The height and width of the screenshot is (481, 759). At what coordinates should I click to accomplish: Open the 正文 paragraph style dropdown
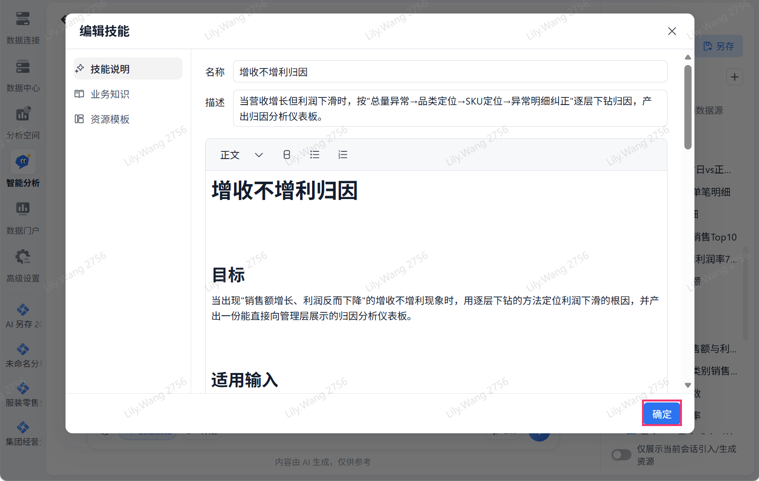tap(241, 155)
